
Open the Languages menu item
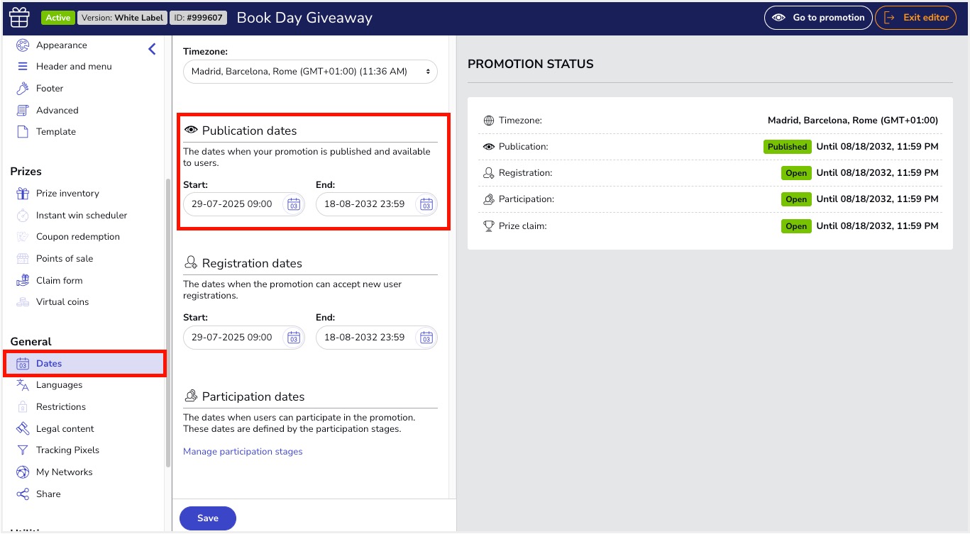point(59,385)
